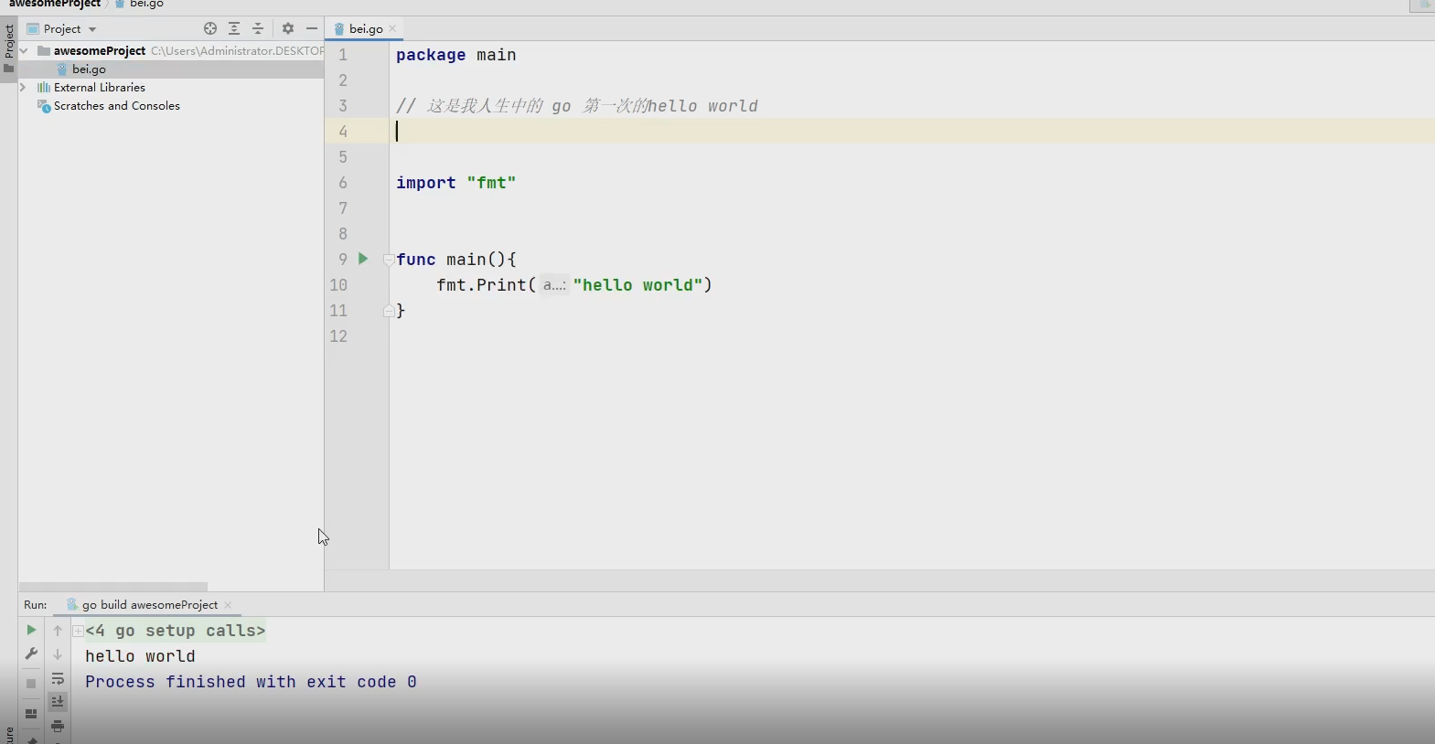The width and height of the screenshot is (1435, 744).
Task: Click the Project panel horizontal scrollbar
Action: (x=113, y=587)
